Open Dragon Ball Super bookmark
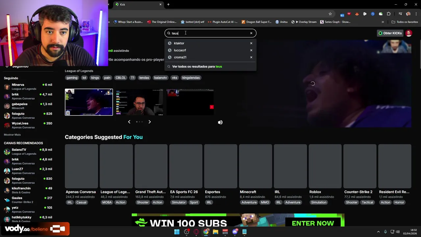 point(256,22)
